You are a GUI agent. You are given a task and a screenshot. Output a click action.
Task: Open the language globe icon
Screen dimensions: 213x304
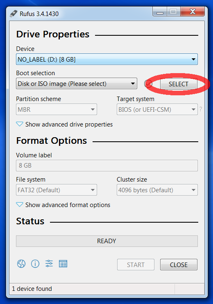pos(21,264)
